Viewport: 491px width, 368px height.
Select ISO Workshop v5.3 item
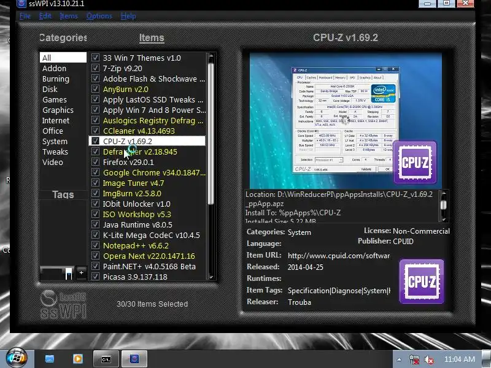tap(137, 214)
